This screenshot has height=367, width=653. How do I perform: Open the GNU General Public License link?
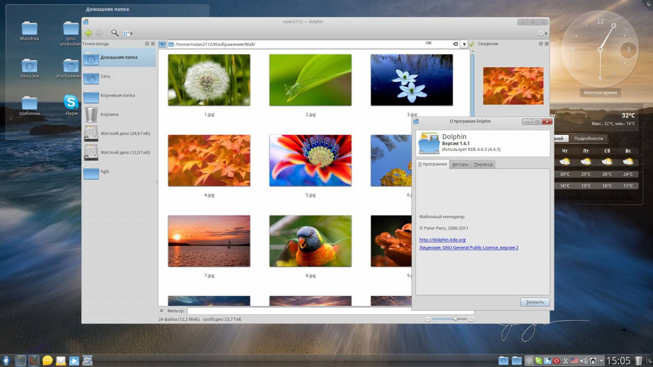pyautogui.click(x=469, y=248)
